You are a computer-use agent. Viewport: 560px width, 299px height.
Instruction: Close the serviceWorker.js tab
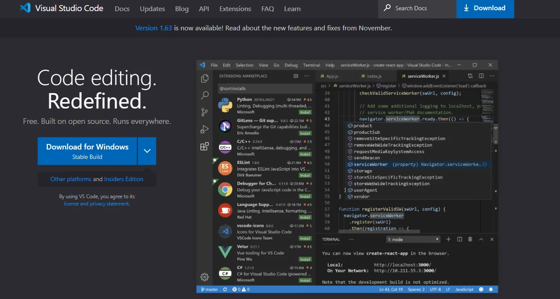tap(444, 76)
